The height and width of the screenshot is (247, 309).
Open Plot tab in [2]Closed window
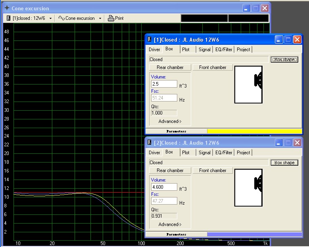186,153
